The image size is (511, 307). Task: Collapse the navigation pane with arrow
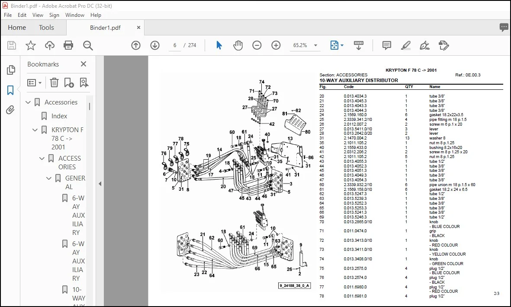click(100, 184)
